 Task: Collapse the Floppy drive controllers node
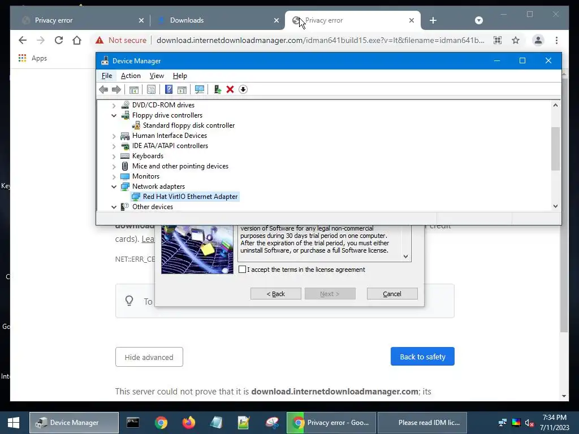[x=114, y=115]
